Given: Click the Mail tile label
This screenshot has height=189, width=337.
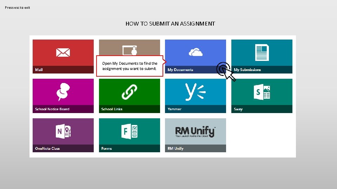Looking at the screenshot, I should pyautogui.click(x=39, y=70).
